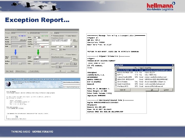Open the email attachment document icon

click(x=17, y=117)
